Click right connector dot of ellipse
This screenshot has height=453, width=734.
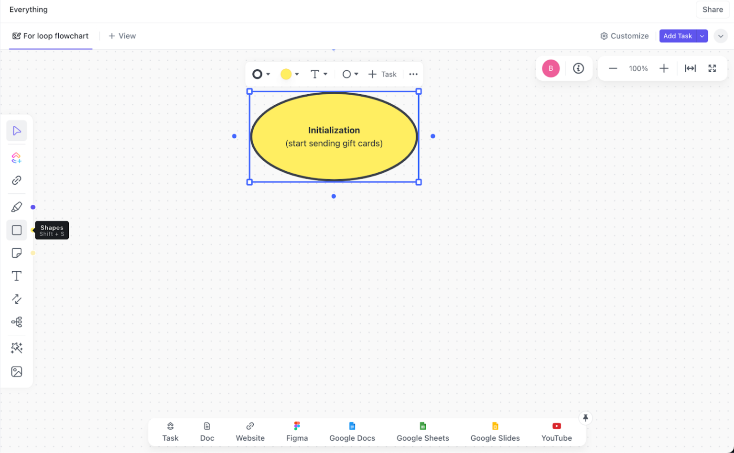(x=433, y=136)
